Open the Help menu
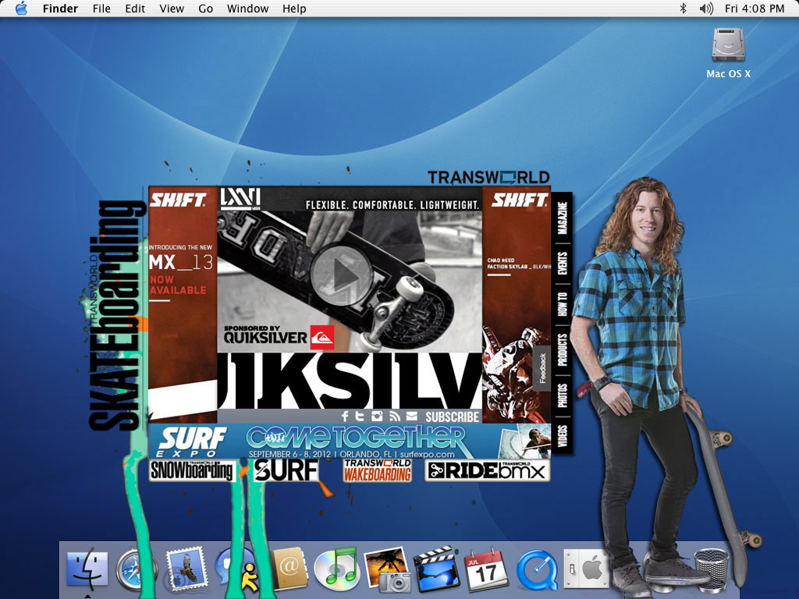The height and width of the screenshot is (599, 799). [x=294, y=9]
